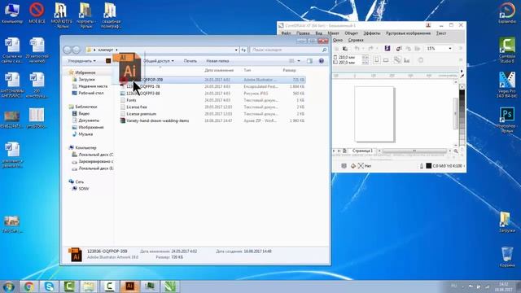The height and width of the screenshot is (293, 521).
Task: Open the Вид menu in CorelDRAW
Action: point(318,33)
